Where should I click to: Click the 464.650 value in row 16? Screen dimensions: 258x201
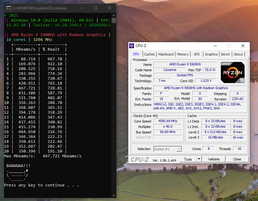click(x=27, y=132)
